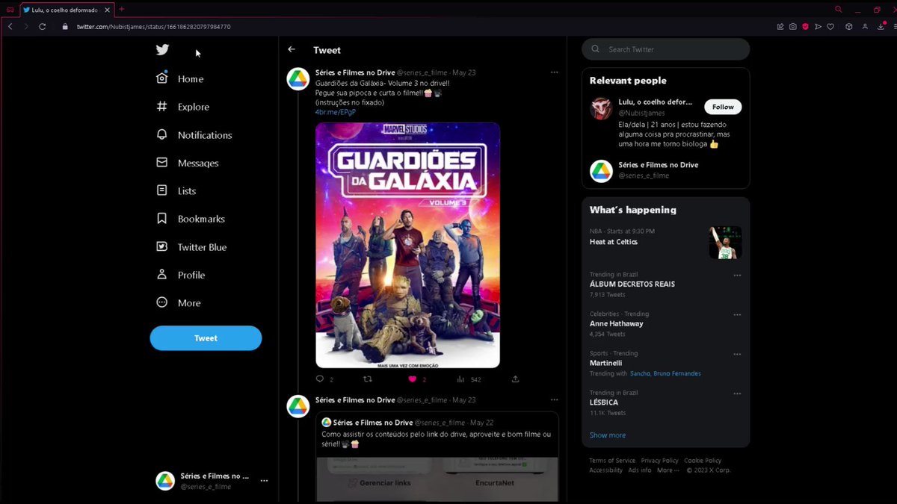Open the browser downloads icon
This screenshot has height=504, width=897.
(x=881, y=26)
